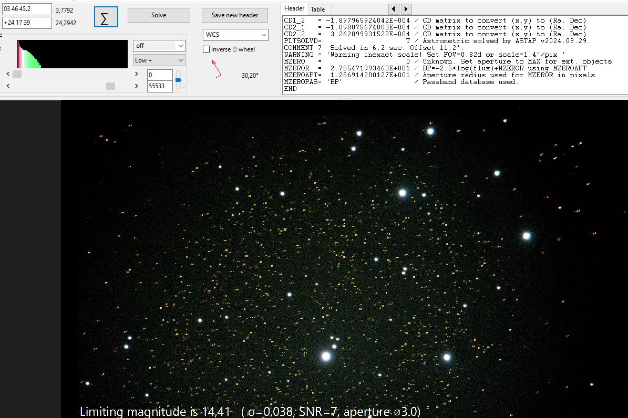Image resolution: width=628 pixels, height=418 pixels.
Task: Click right arrow of maximum scrollbar
Action: click(x=137, y=86)
